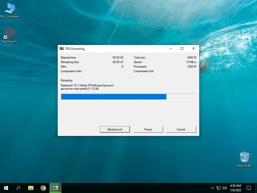Screen dimensions: 257x193
Task: Click the Flashpoint 10.1 Infinity path text
Action: pyautogui.click(x=87, y=85)
